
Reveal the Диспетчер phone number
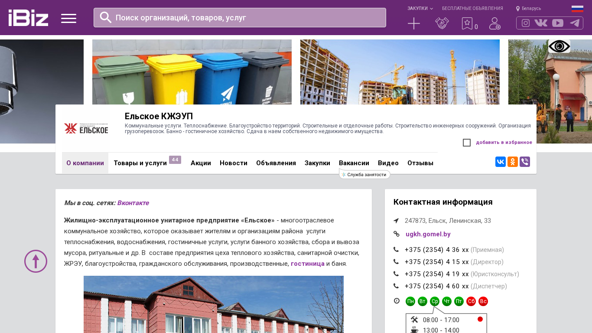pos(456,286)
